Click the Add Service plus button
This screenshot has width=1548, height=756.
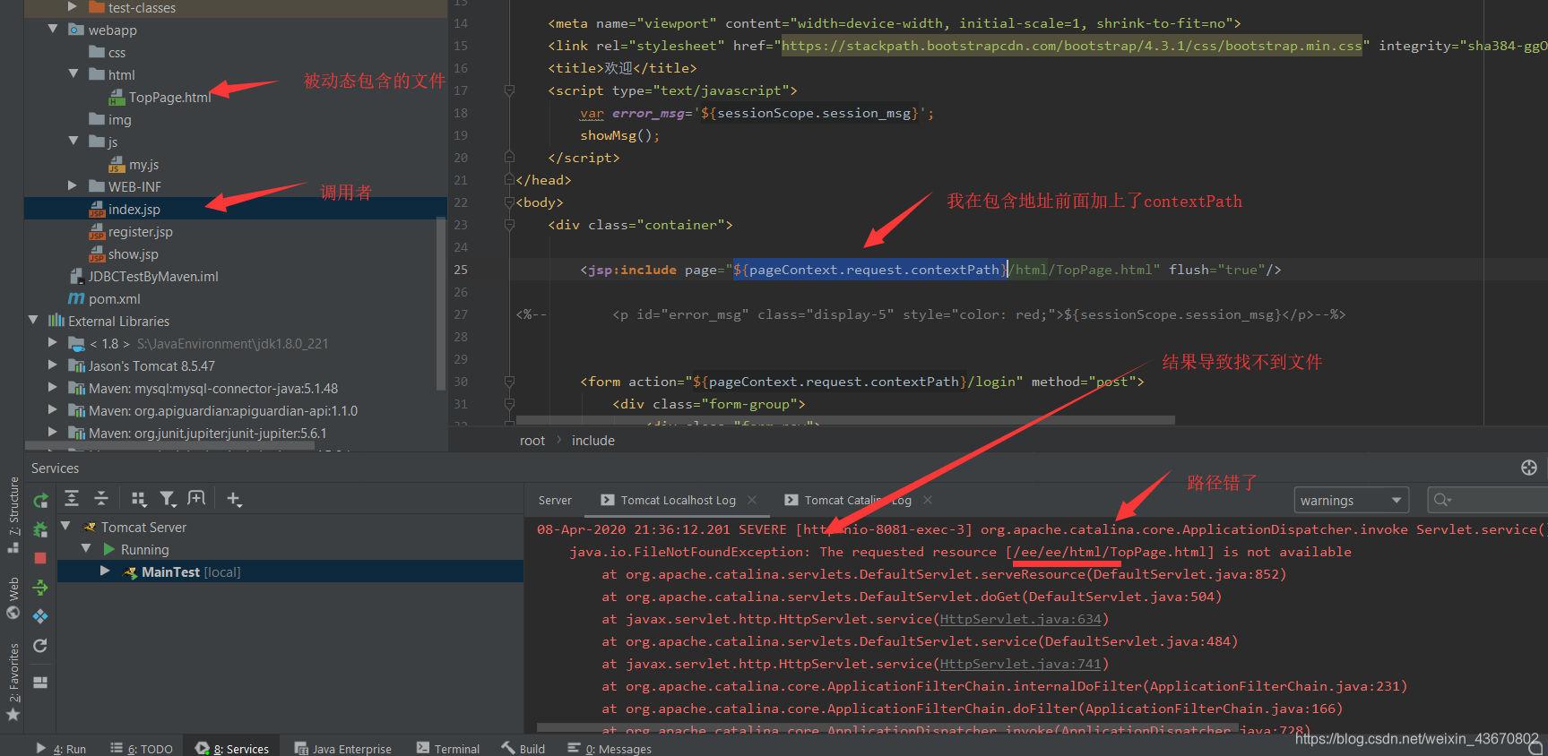(x=234, y=499)
